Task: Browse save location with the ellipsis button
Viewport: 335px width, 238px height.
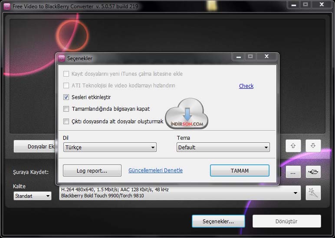Action: 293,172
